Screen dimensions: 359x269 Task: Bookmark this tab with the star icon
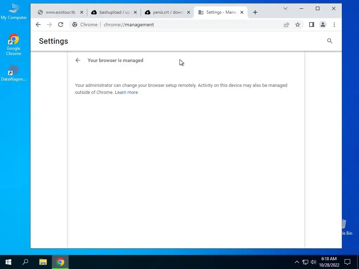(298, 25)
